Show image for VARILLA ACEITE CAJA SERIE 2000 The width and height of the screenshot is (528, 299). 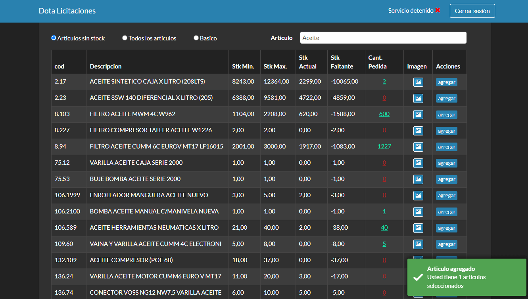click(x=418, y=163)
